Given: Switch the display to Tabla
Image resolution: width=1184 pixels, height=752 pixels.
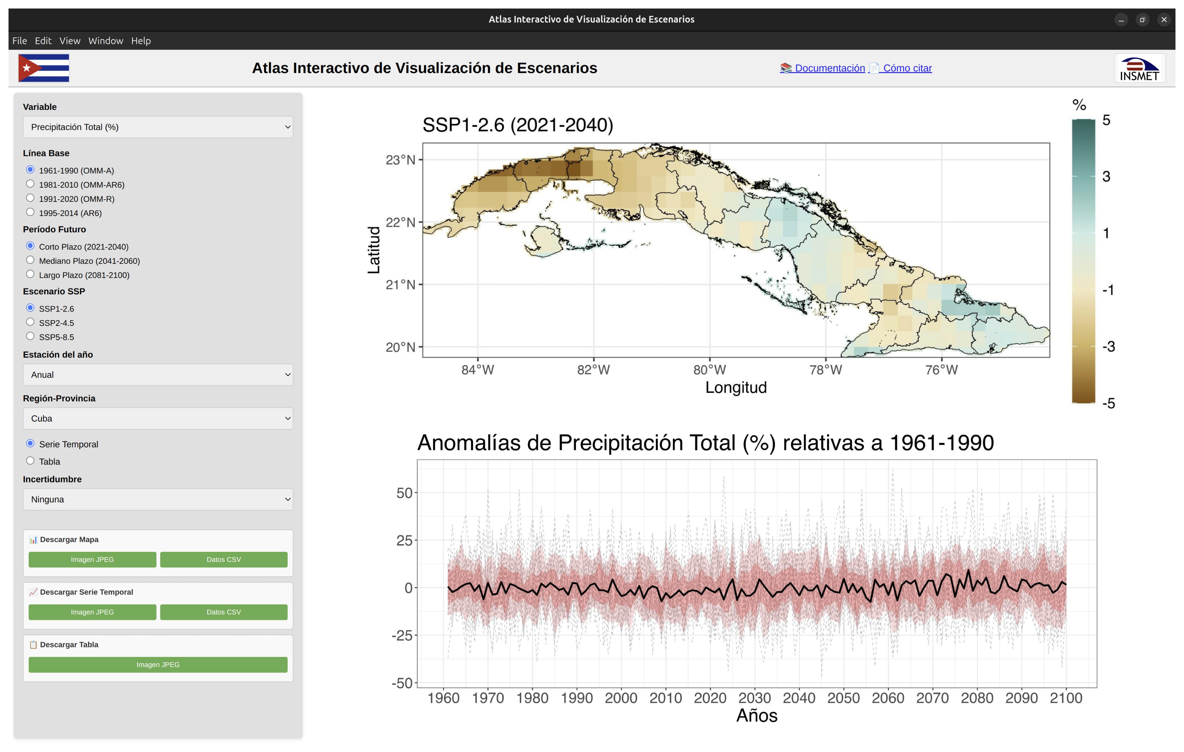Looking at the screenshot, I should pos(30,461).
